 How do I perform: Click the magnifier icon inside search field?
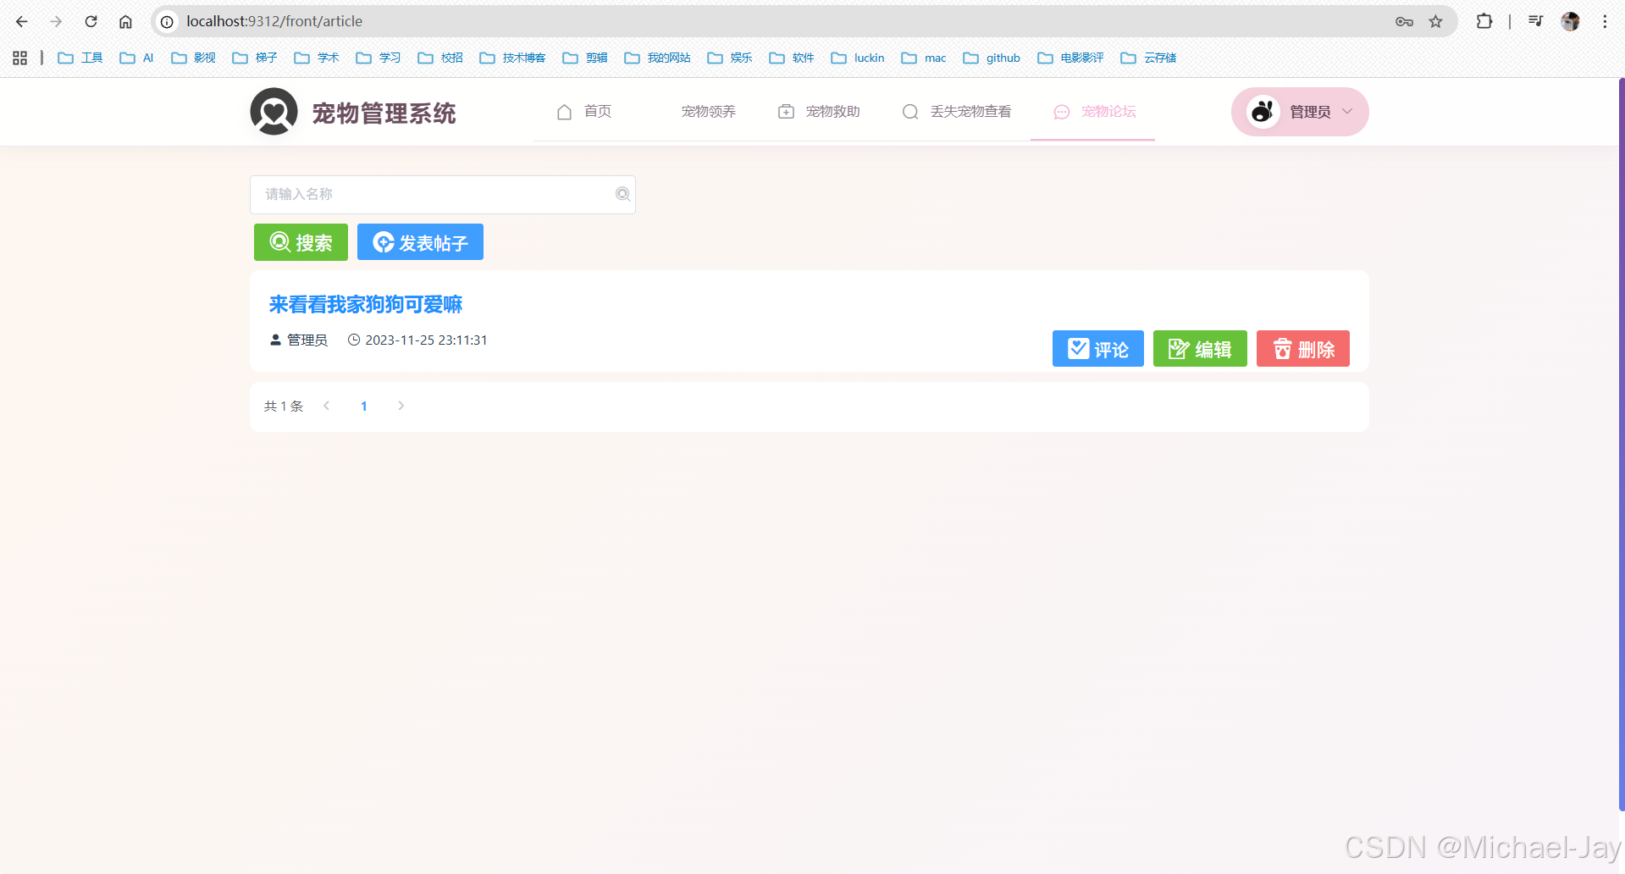[x=622, y=194]
